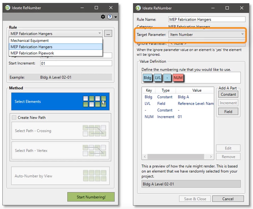Click the Start Increment input field
This screenshot has height=209, width=253.
(x=76, y=63)
